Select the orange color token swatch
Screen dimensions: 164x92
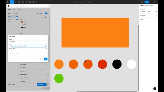pos(22,22)
